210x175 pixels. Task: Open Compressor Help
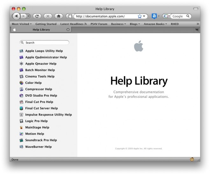pos(38,89)
